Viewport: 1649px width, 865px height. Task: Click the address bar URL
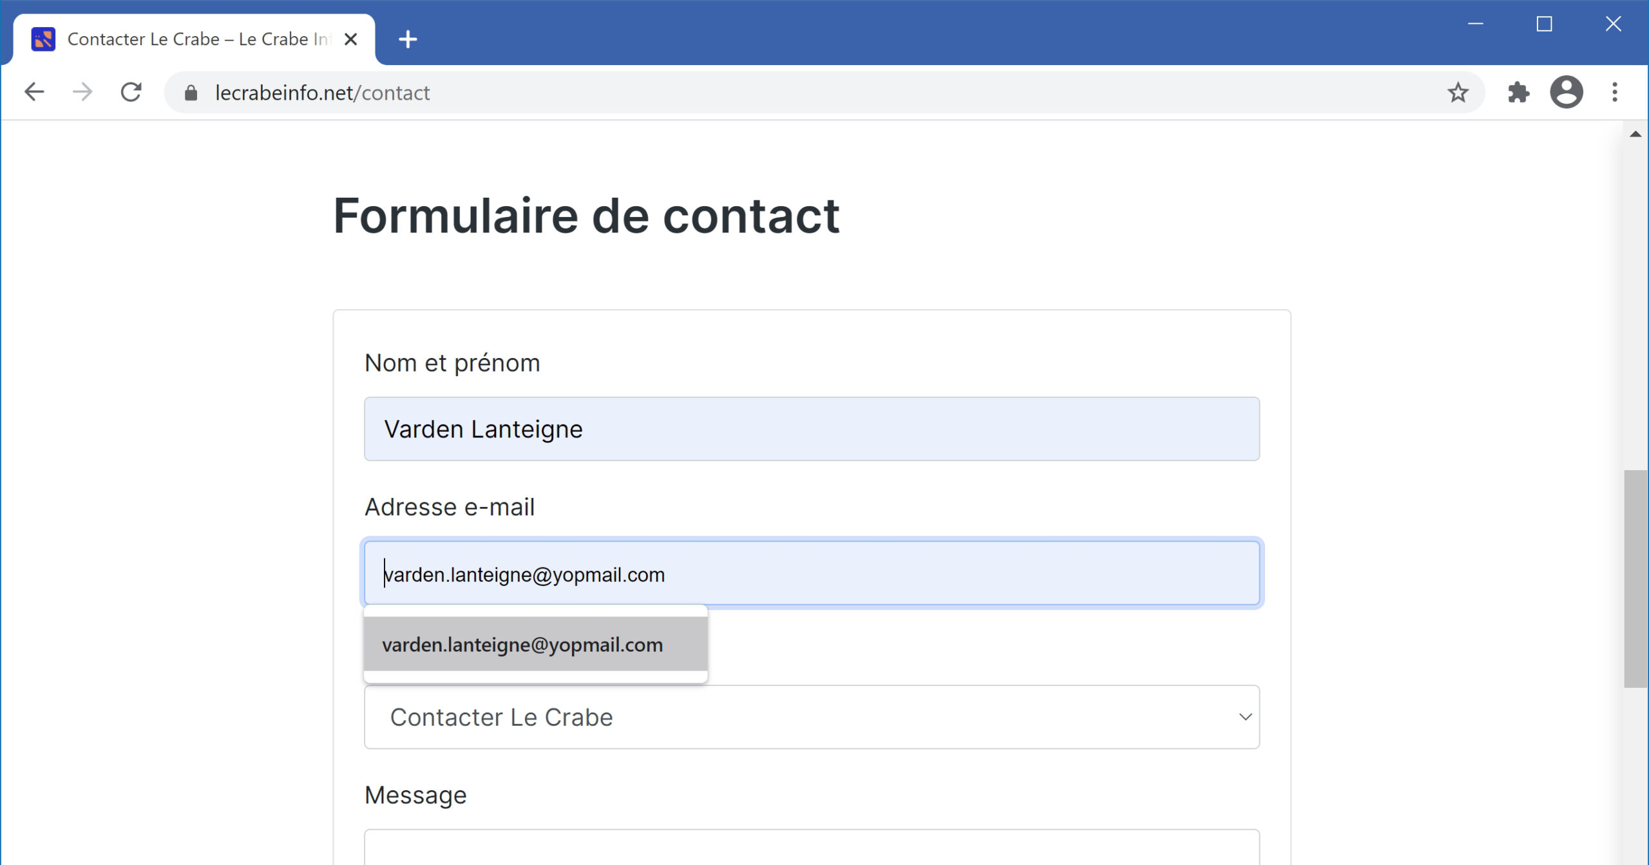click(322, 93)
